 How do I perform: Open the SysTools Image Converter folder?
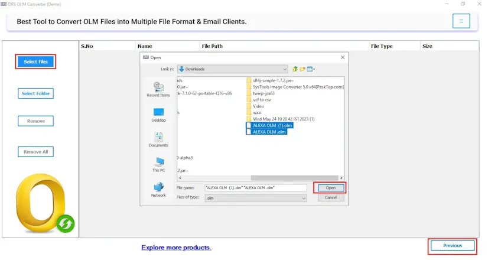(x=295, y=87)
